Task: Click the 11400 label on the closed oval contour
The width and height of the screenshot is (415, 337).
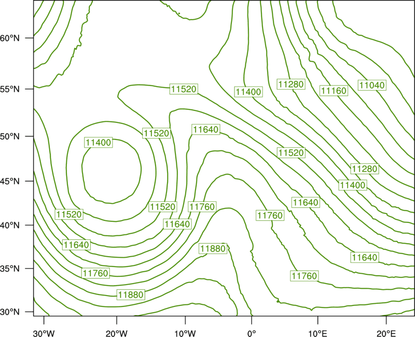Action: click(99, 143)
